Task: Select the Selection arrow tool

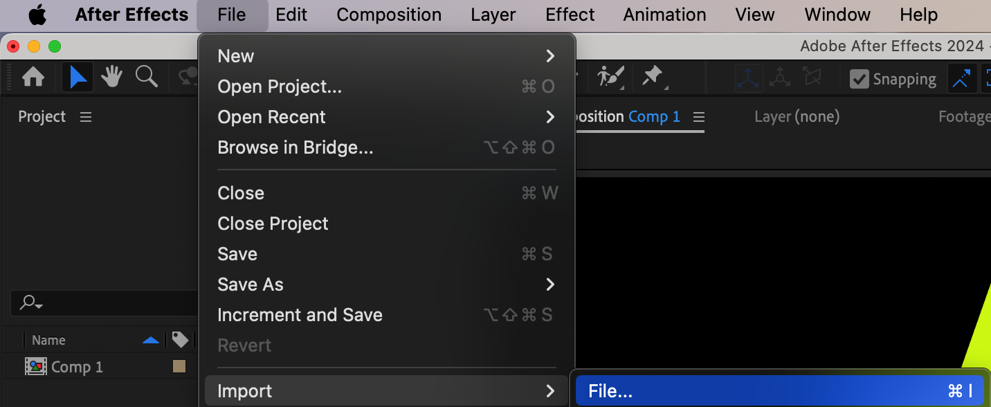Action: pos(78,77)
